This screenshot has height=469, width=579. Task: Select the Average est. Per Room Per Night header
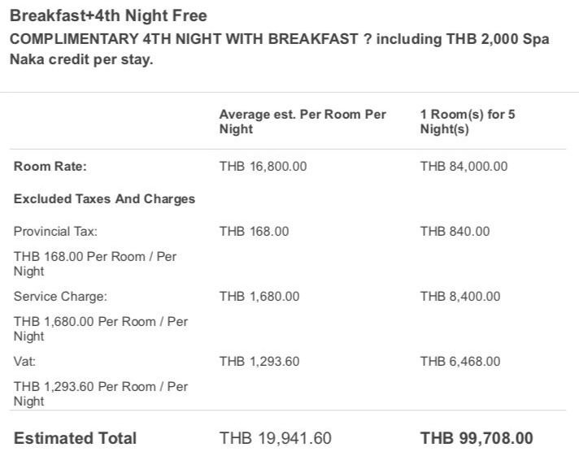coord(303,121)
